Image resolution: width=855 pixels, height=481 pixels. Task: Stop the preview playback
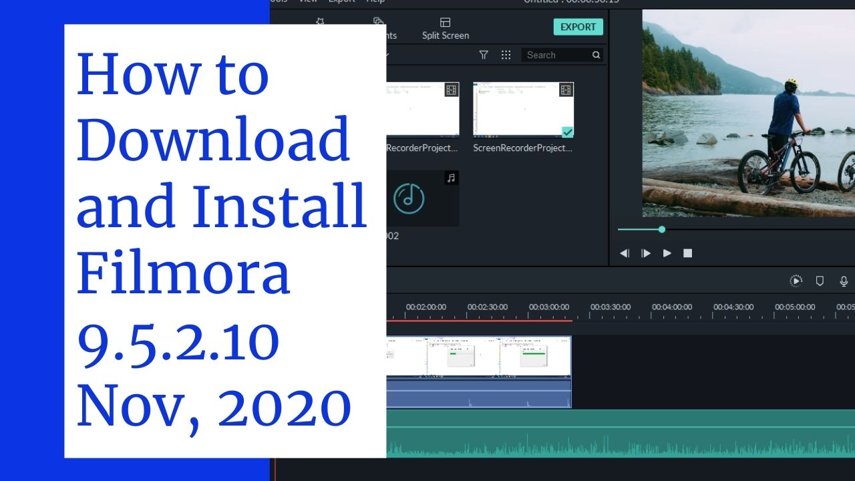pyautogui.click(x=687, y=253)
